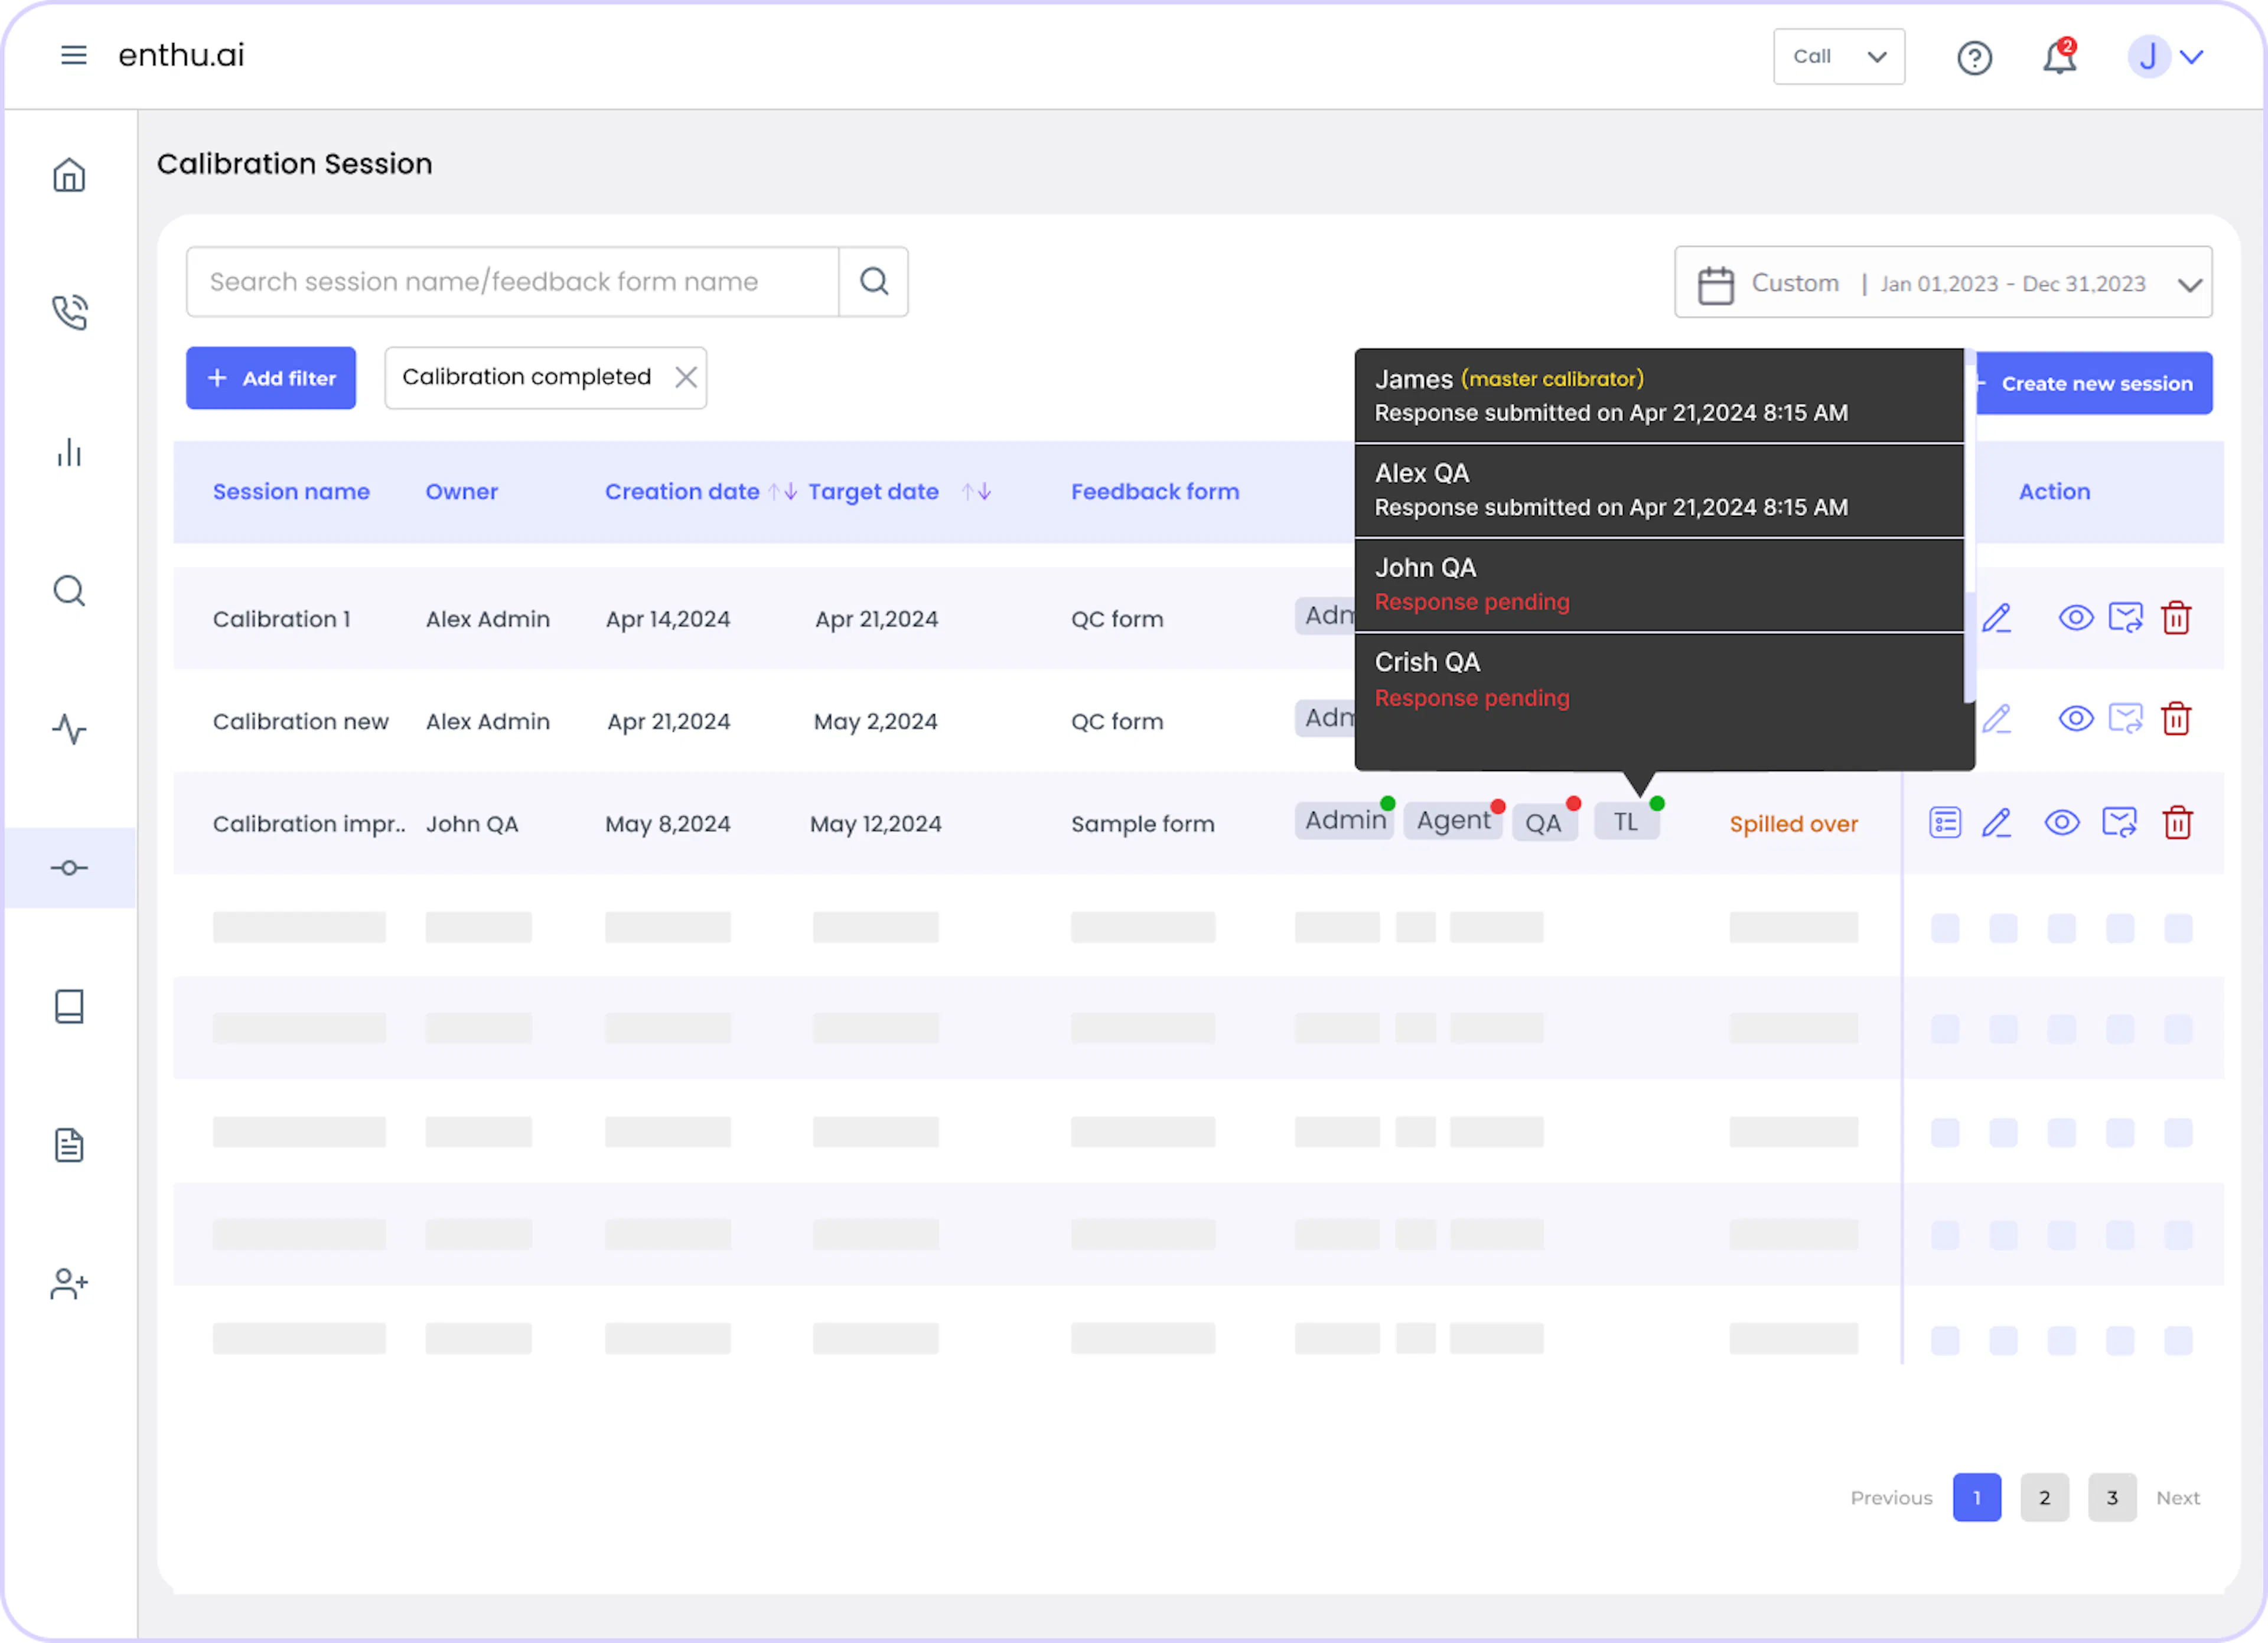Open the activity pulse sidebar icon
Image resolution: width=2268 pixels, height=1643 pixels.
[x=69, y=728]
